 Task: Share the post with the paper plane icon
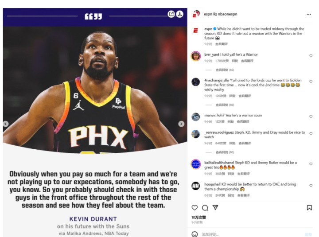(x=215, y=207)
